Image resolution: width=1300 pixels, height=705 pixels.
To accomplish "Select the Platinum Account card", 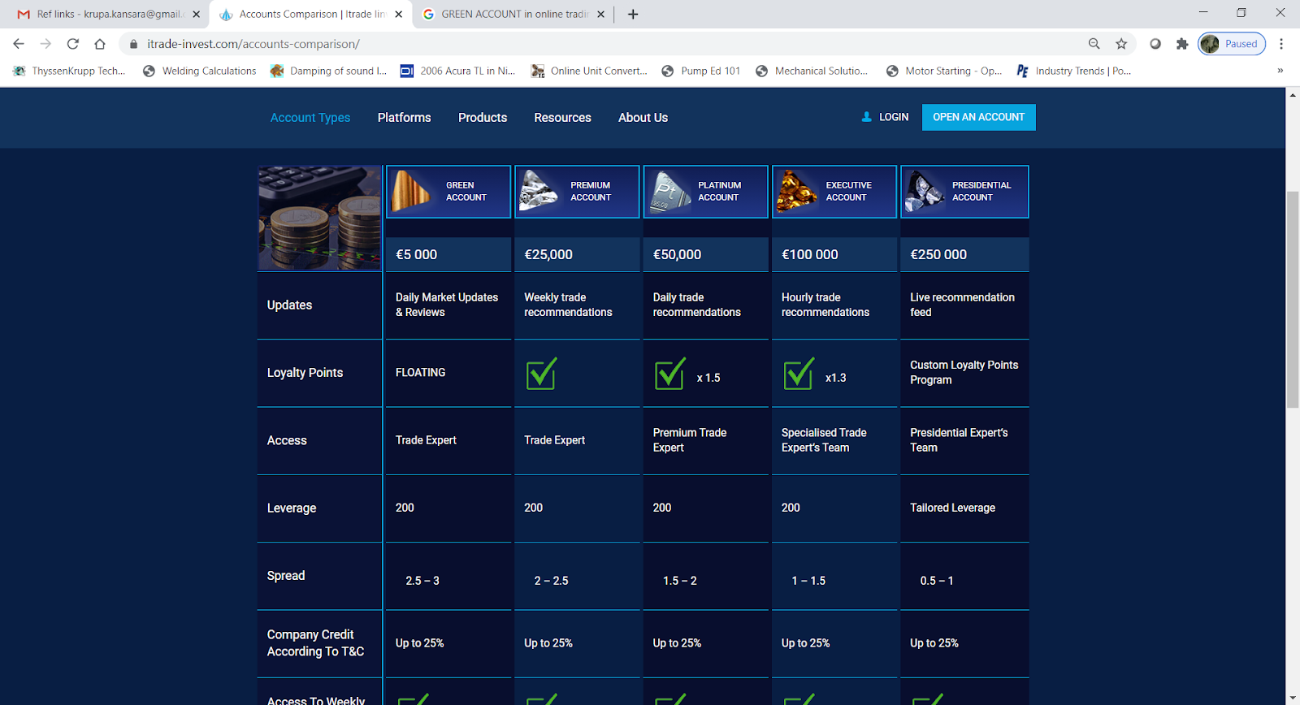I will 705,192.
